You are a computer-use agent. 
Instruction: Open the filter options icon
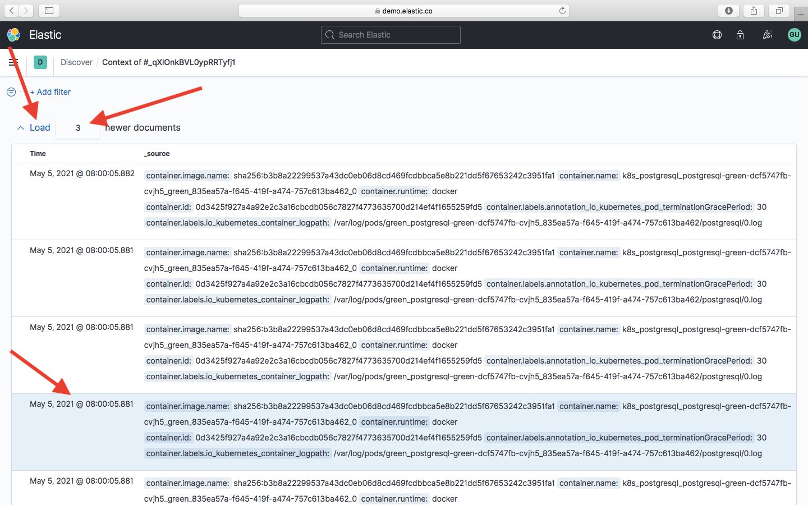(x=11, y=92)
